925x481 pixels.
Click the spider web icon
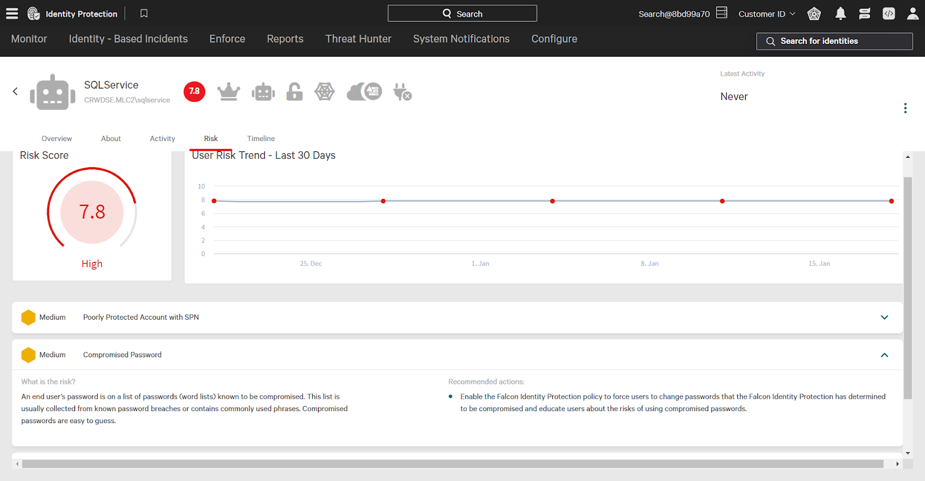pos(325,91)
